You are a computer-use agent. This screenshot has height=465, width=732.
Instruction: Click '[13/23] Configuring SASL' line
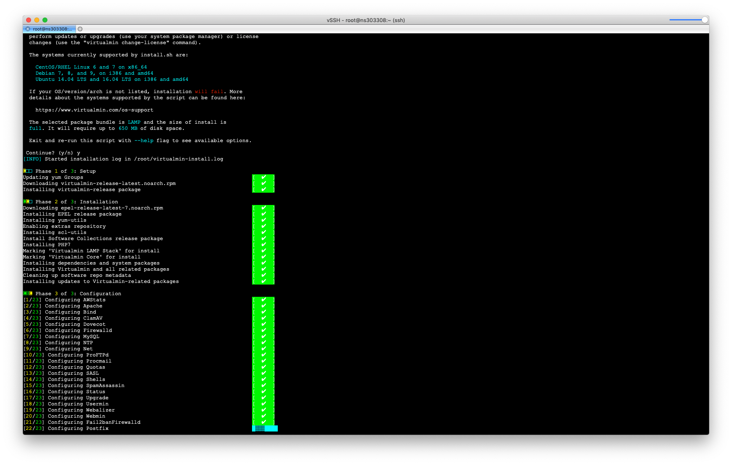coord(61,373)
